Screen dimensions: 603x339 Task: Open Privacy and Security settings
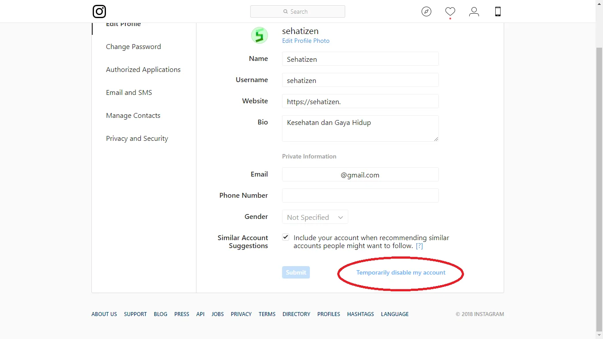click(137, 139)
